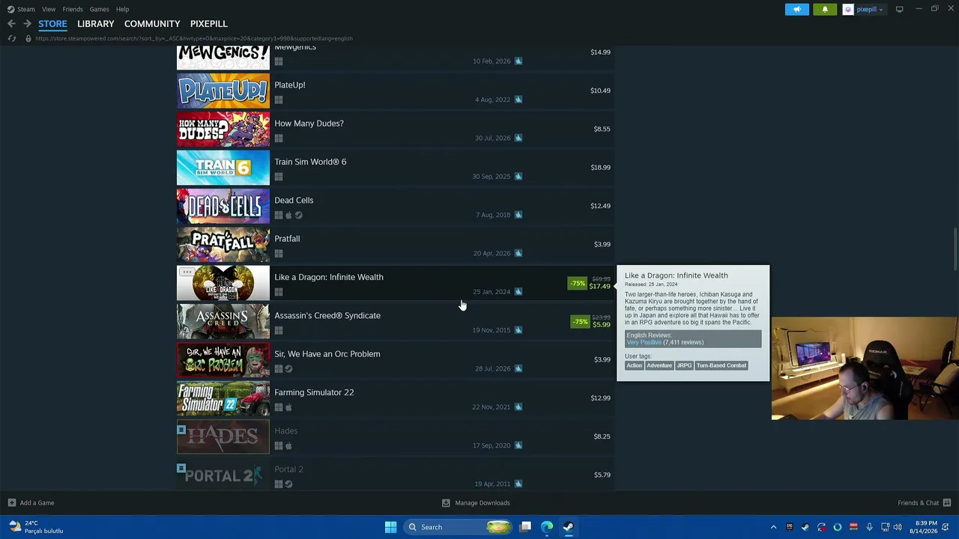
Task: Click the SteamOS platform icon under Dead Cells
Action: click(298, 216)
